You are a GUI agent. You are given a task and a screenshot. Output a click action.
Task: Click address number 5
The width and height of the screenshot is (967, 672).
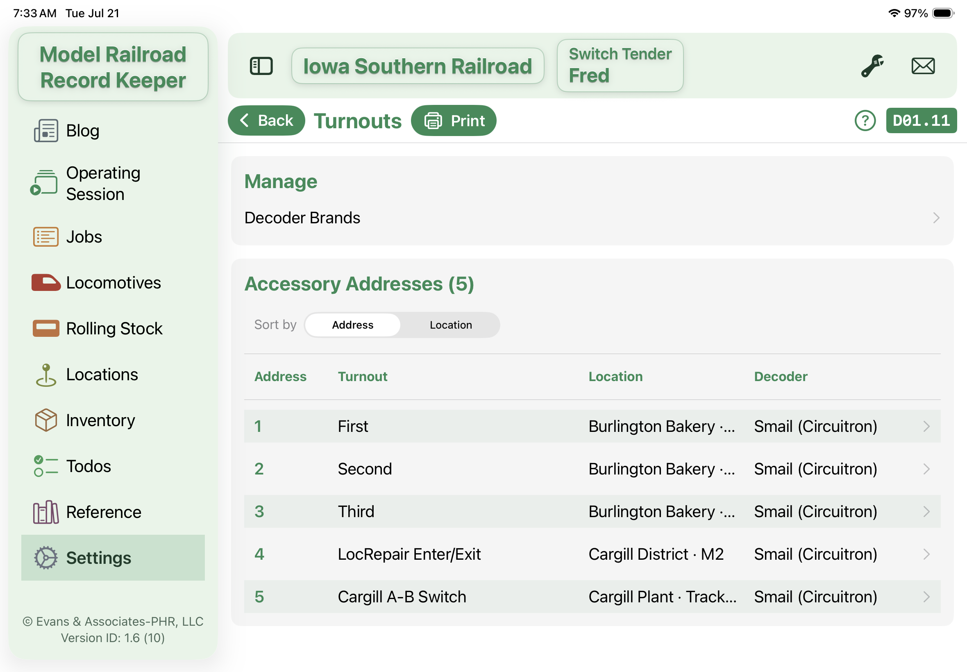(259, 597)
